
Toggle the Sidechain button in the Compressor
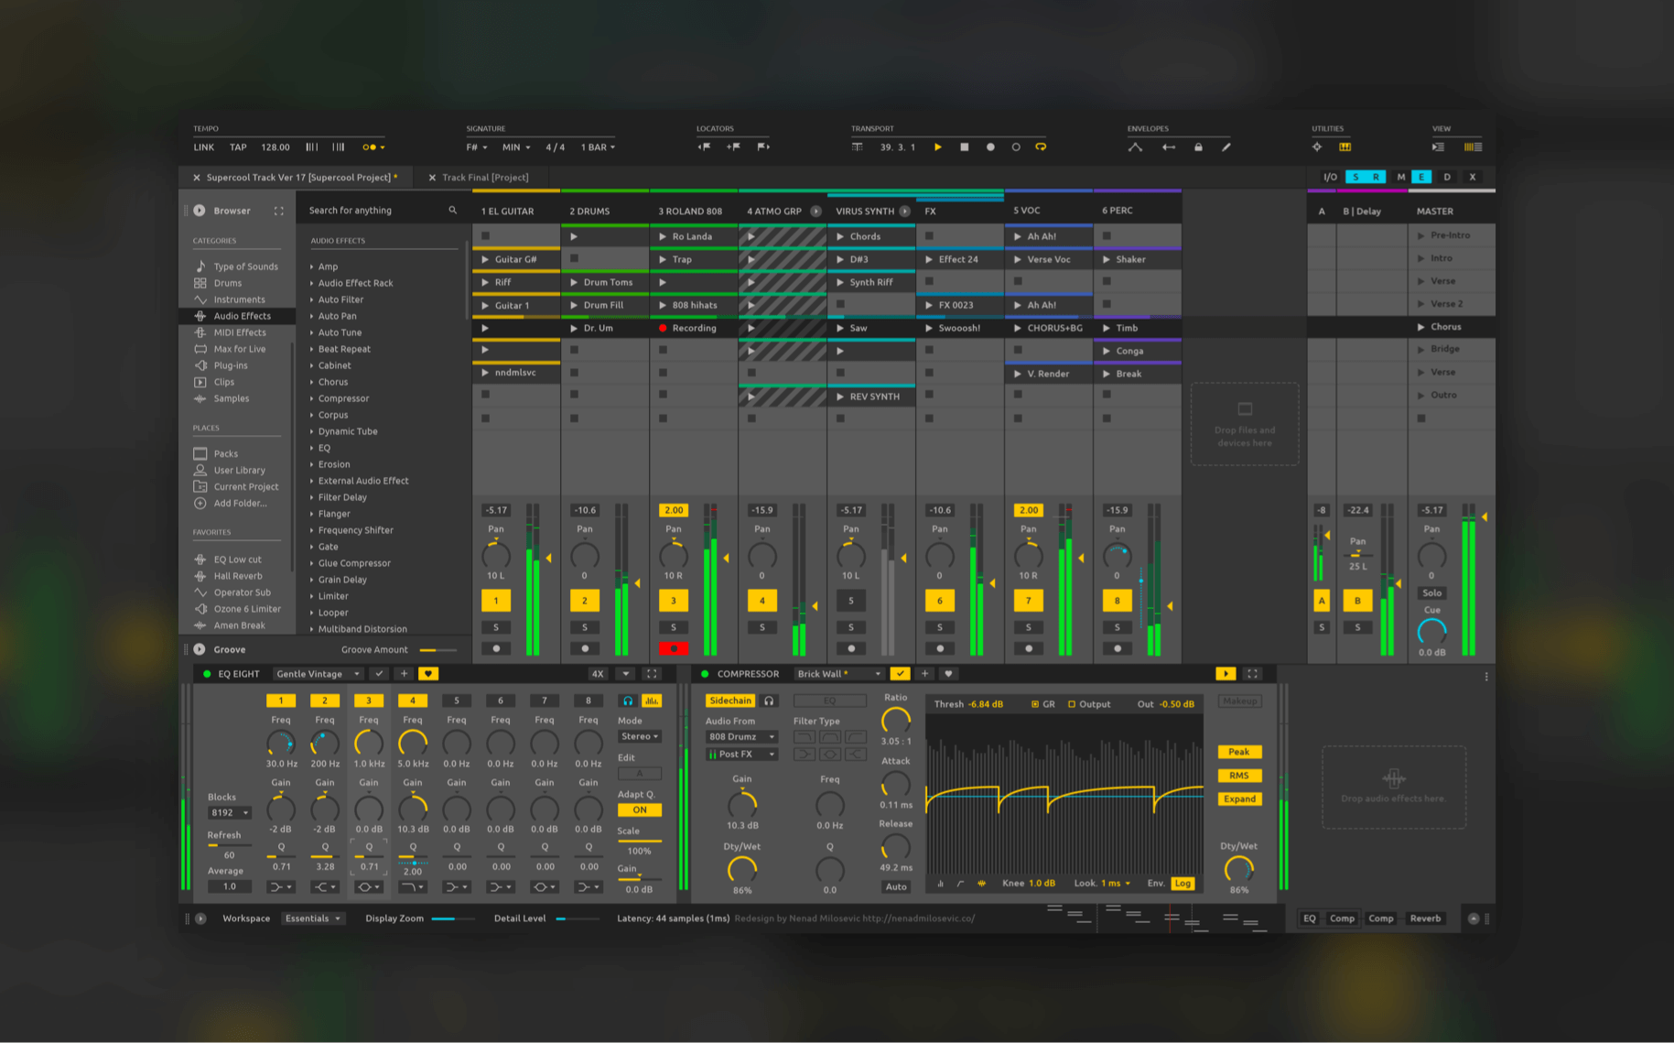(x=729, y=701)
